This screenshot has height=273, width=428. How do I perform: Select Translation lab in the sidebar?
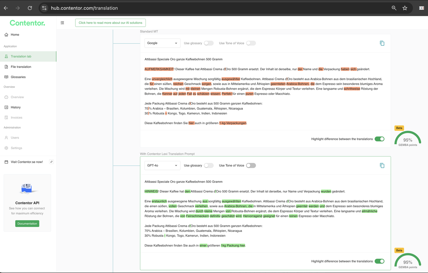coord(28,57)
